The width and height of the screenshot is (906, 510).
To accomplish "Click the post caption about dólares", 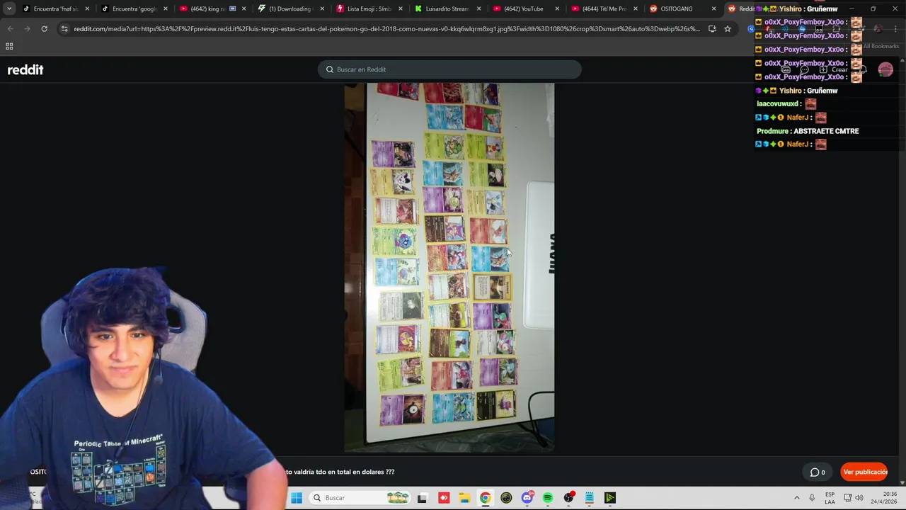I will click(340, 472).
